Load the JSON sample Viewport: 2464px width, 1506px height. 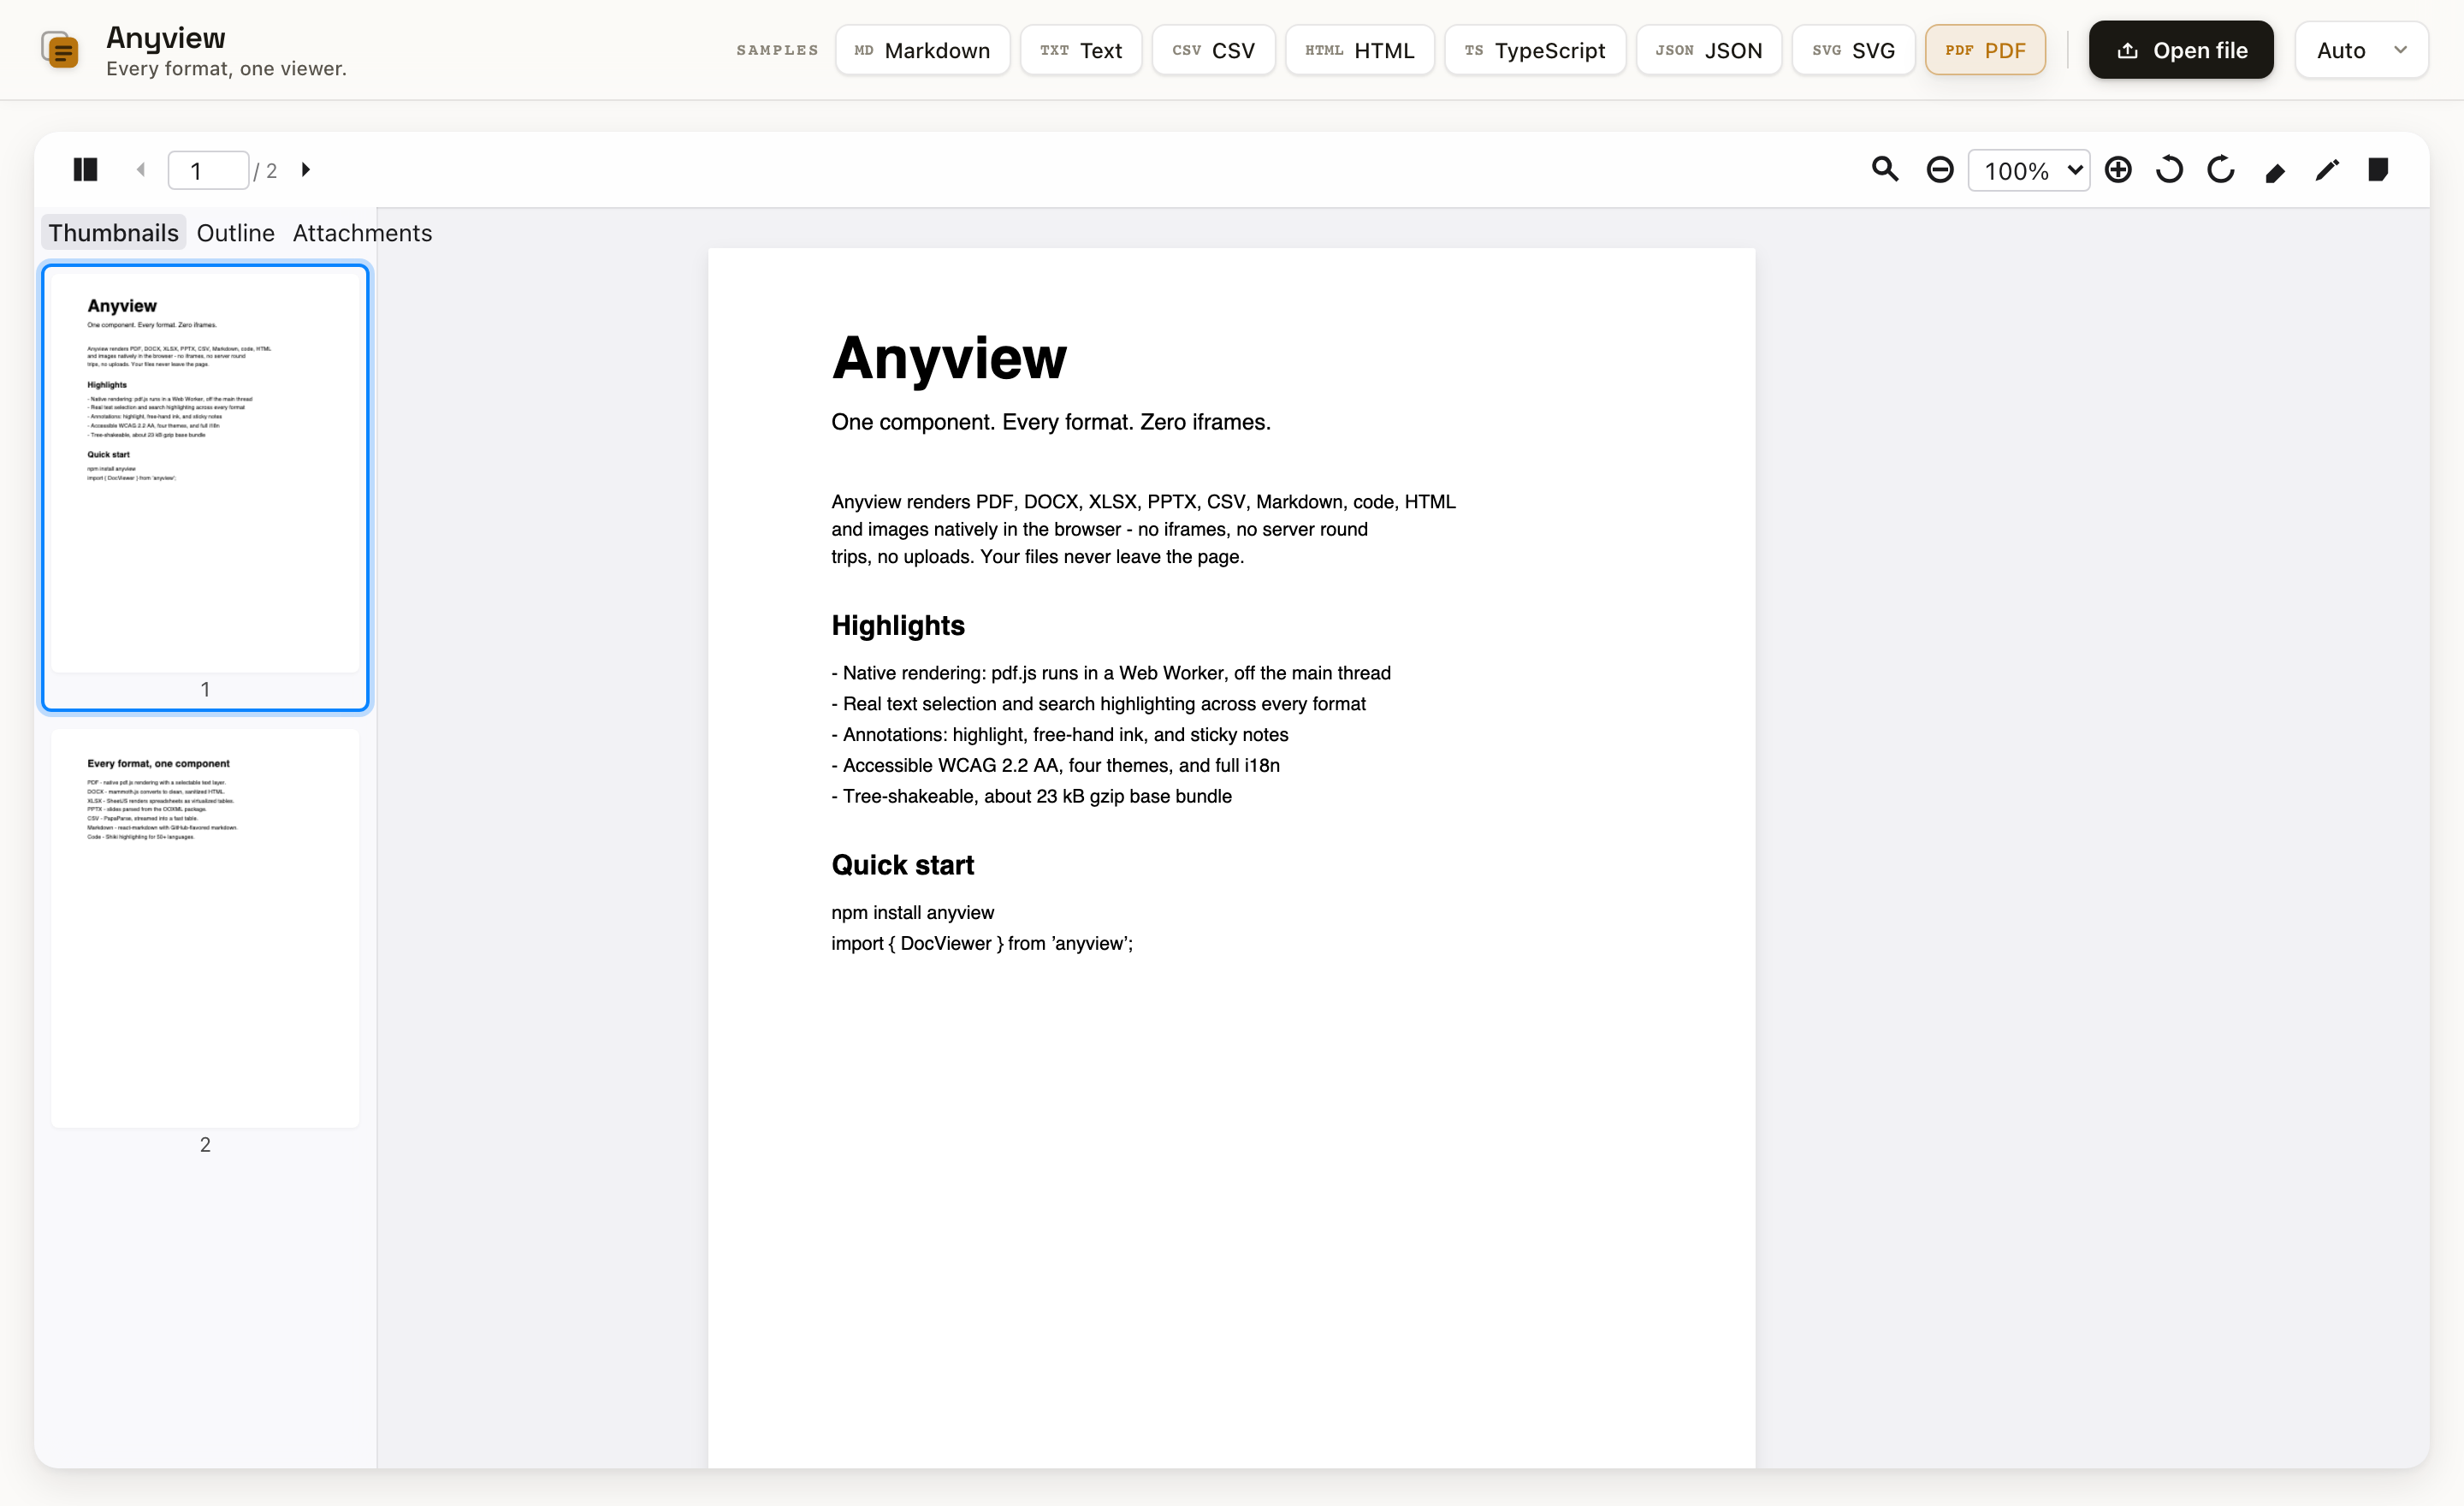click(x=1709, y=50)
